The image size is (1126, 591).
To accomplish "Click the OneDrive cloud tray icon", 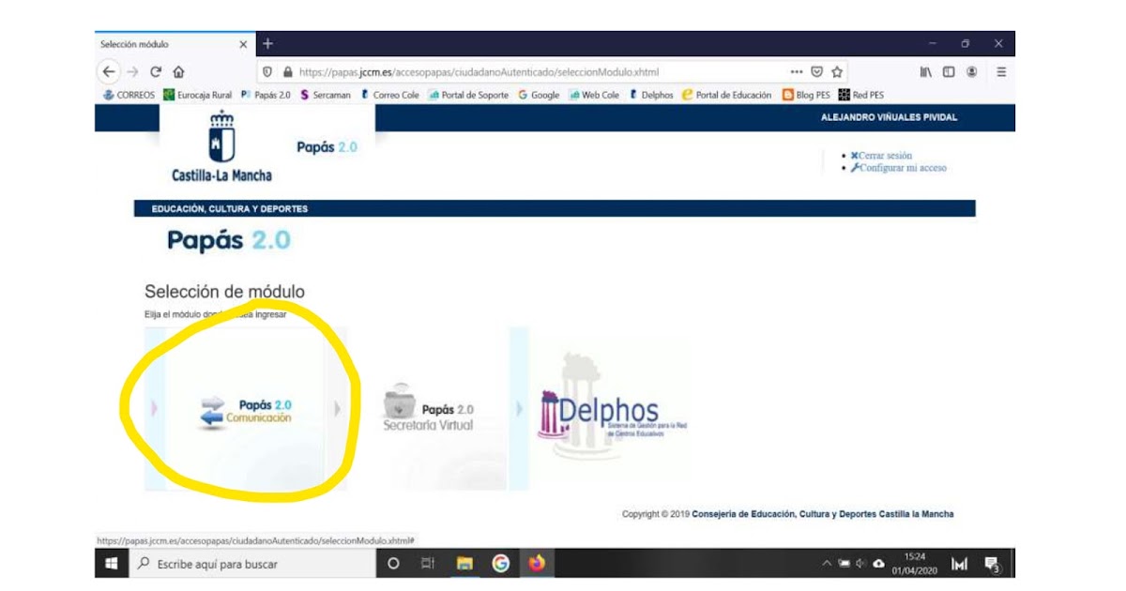I will pos(878,564).
